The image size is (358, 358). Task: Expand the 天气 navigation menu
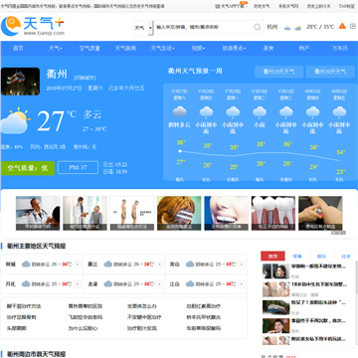click(56, 49)
